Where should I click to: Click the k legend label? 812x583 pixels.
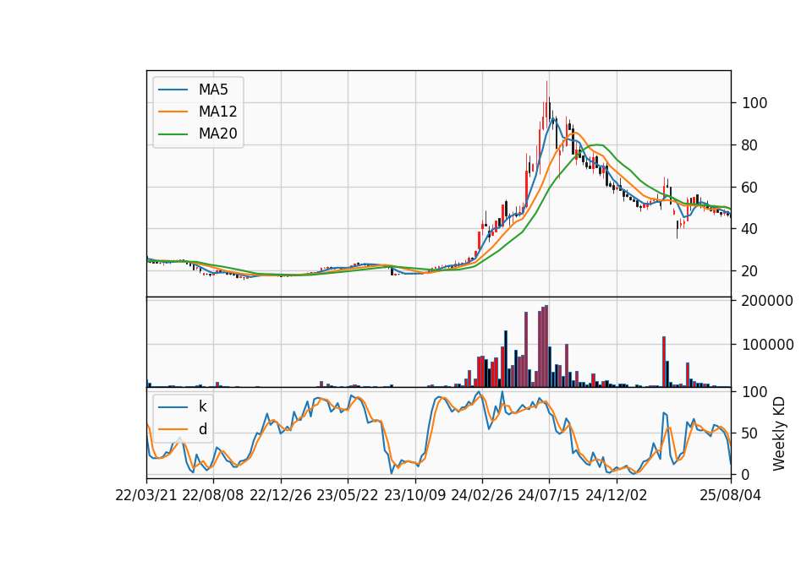coord(202,406)
